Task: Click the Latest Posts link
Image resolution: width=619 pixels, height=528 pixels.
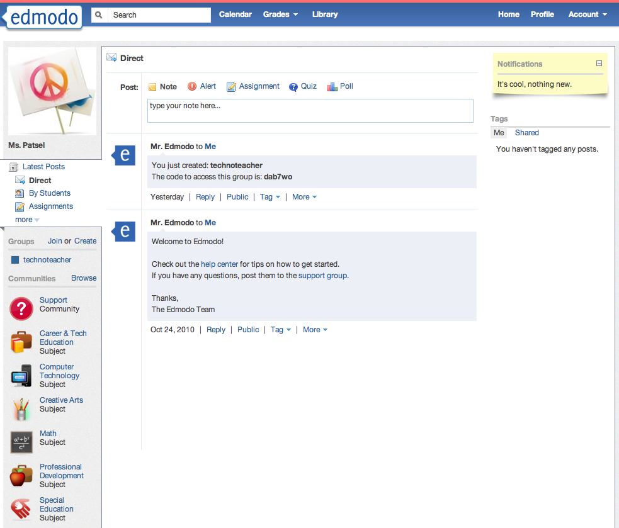Action: coord(43,167)
